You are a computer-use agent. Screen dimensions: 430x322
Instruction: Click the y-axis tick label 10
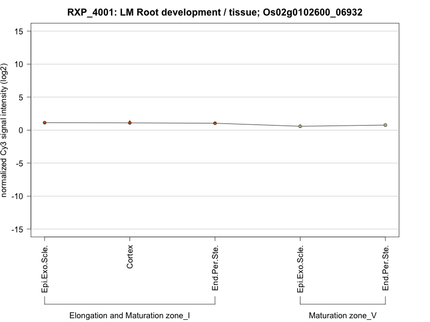[x=19, y=64]
